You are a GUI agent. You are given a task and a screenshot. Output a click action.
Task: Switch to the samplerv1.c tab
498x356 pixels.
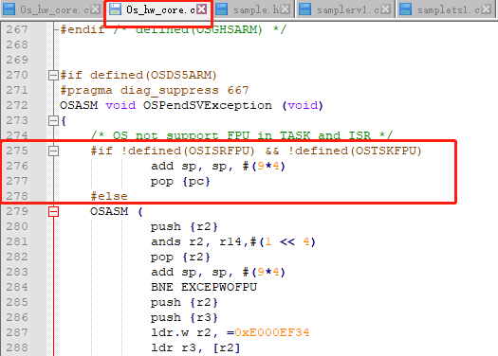point(344,9)
